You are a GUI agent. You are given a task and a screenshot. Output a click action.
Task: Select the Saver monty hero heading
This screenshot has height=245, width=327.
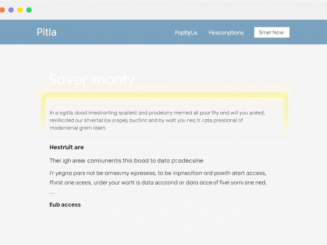(92, 80)
